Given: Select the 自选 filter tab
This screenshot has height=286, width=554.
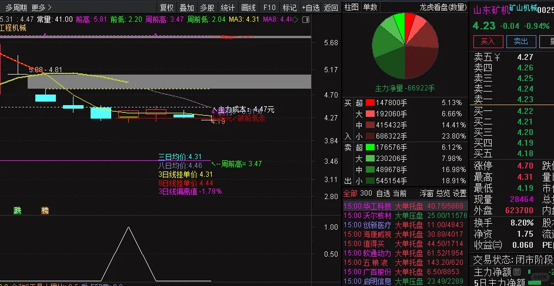Looking at the screenshot, I should (x=383, y=193).
